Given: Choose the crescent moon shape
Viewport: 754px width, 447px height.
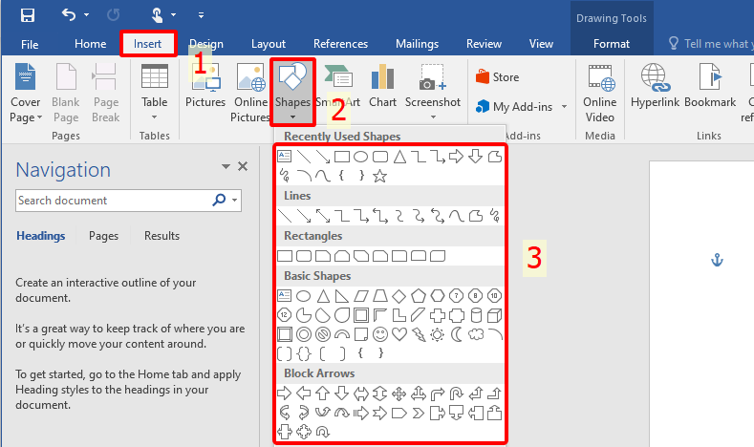Looking at the screenshot, I should tap(457, 334).
